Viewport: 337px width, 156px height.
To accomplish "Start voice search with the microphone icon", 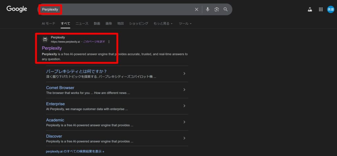I will [x=207, y=10].
